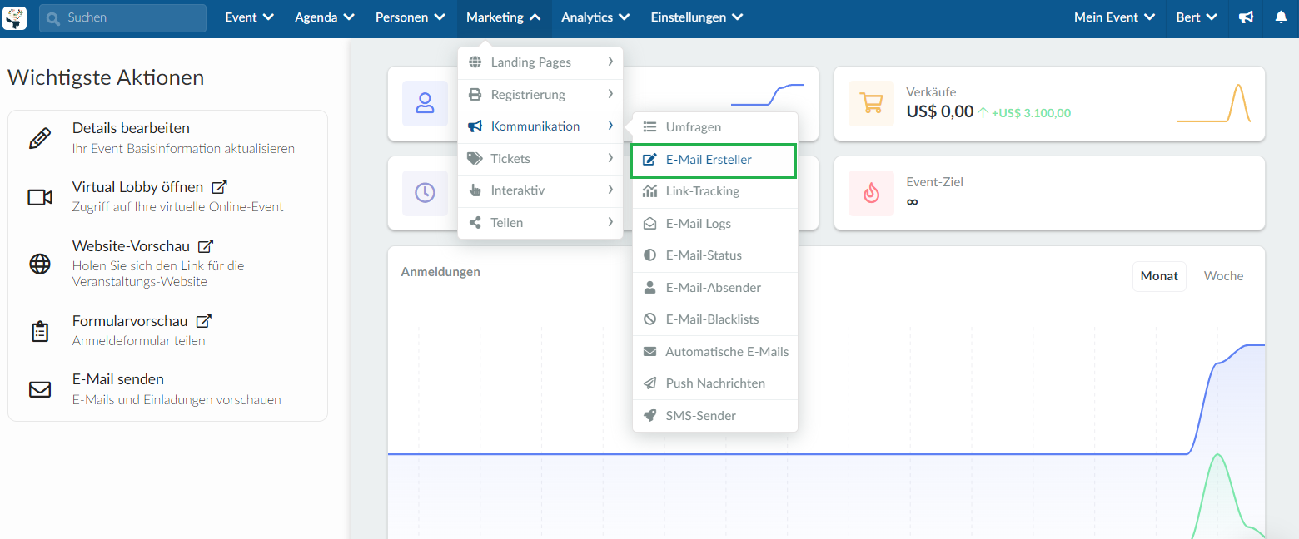
Task: Click the external link icon after Formularvorschau
Action: pos(203,320)
